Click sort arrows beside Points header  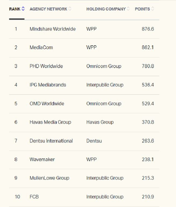click(153, 9)
